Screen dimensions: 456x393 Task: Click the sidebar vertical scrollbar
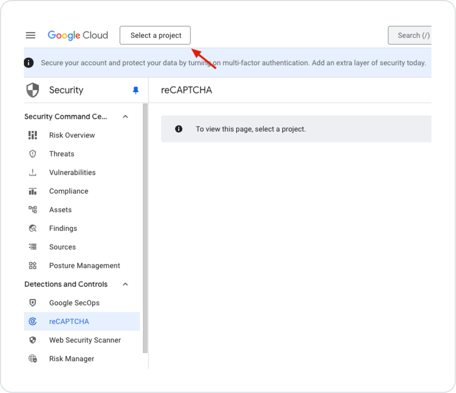145,228
